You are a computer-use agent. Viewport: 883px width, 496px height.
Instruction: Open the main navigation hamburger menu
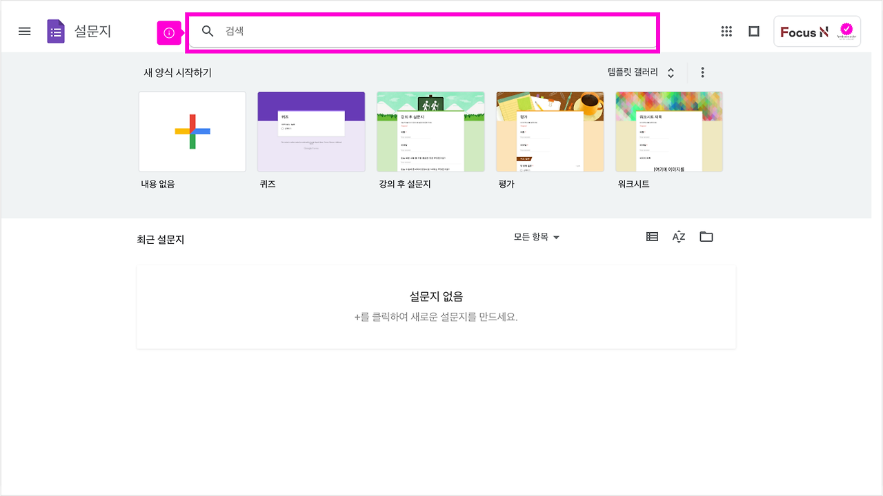point(24,31)
